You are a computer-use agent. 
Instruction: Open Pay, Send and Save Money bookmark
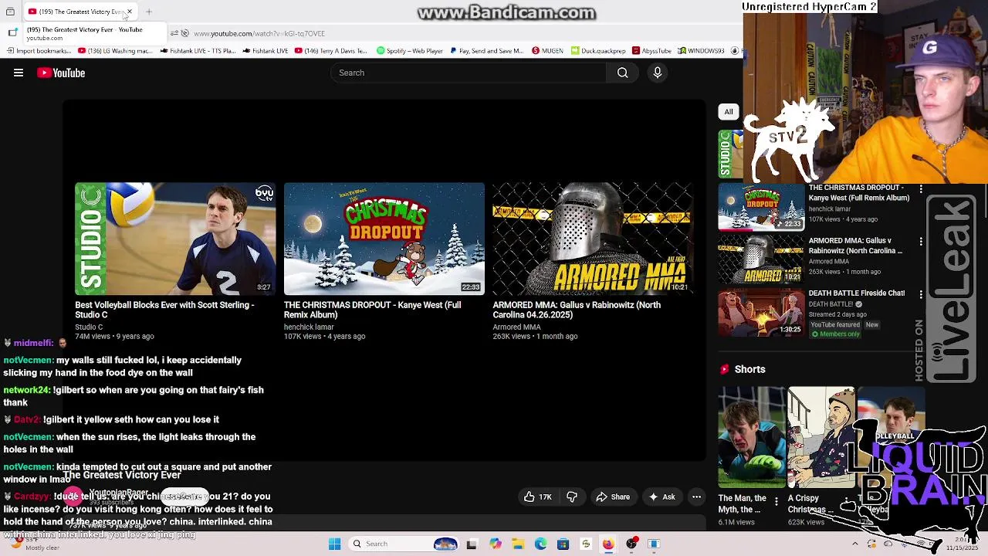coord(487,51)
